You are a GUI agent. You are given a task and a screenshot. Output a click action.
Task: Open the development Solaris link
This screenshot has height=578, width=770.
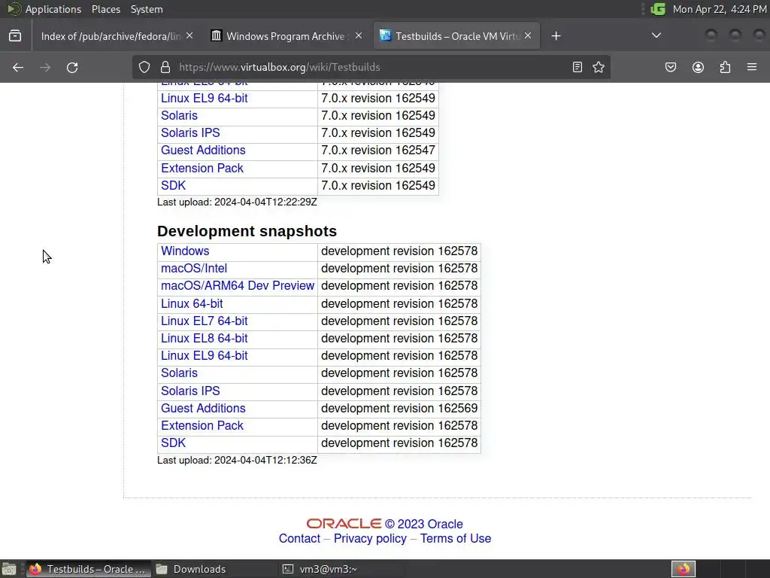click(179, 373)
